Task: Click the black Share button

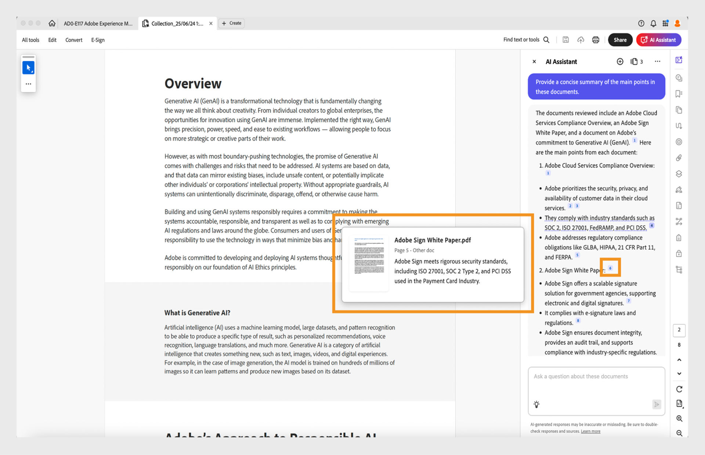Action: 620,40
